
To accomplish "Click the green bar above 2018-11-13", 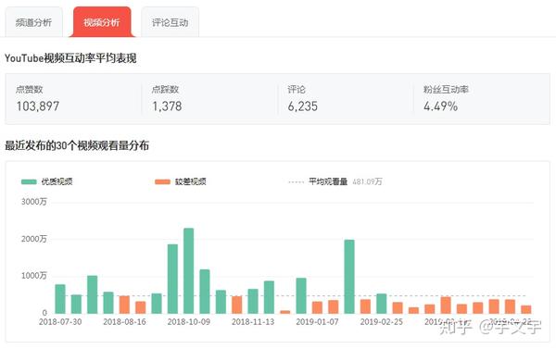I will click(x=253, y=301).
